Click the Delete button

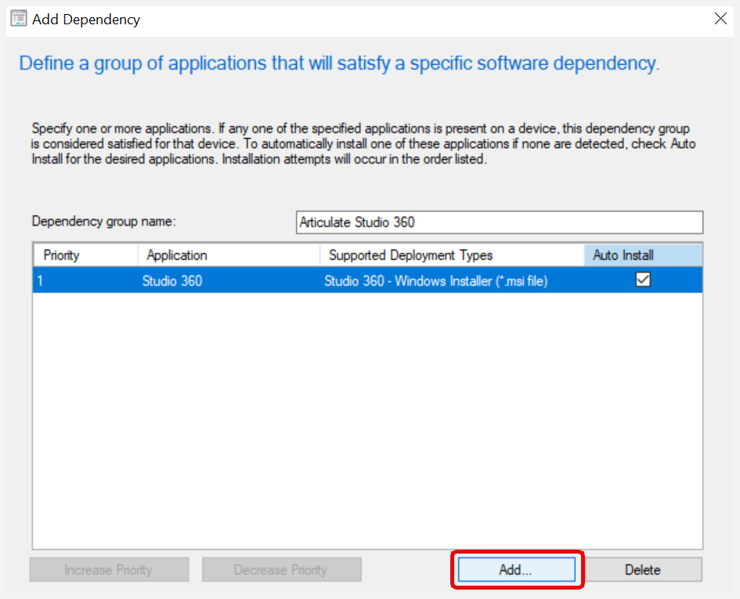point(643,570)
